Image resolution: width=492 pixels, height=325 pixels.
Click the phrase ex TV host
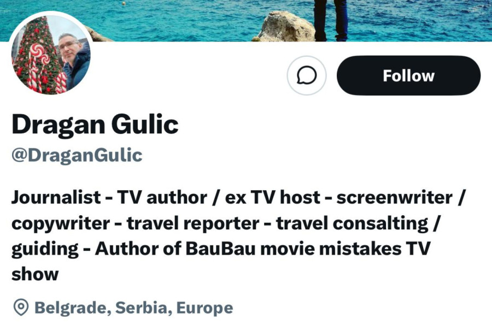tap(273, 197)
